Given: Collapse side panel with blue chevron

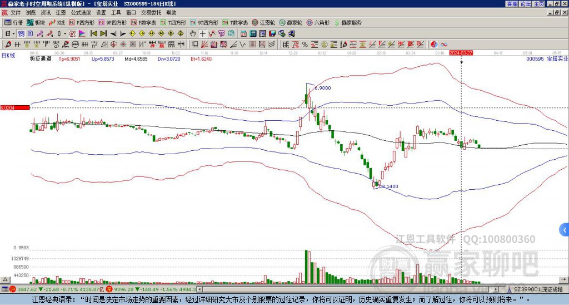Looking at the screenshot, I should tap(565, 230).
